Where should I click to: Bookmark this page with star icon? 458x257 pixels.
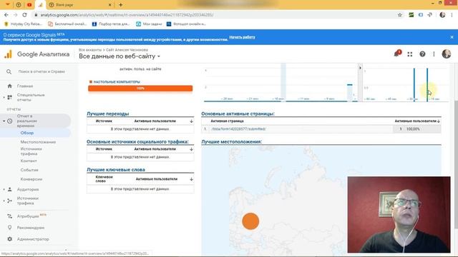(x=400, y=15)
